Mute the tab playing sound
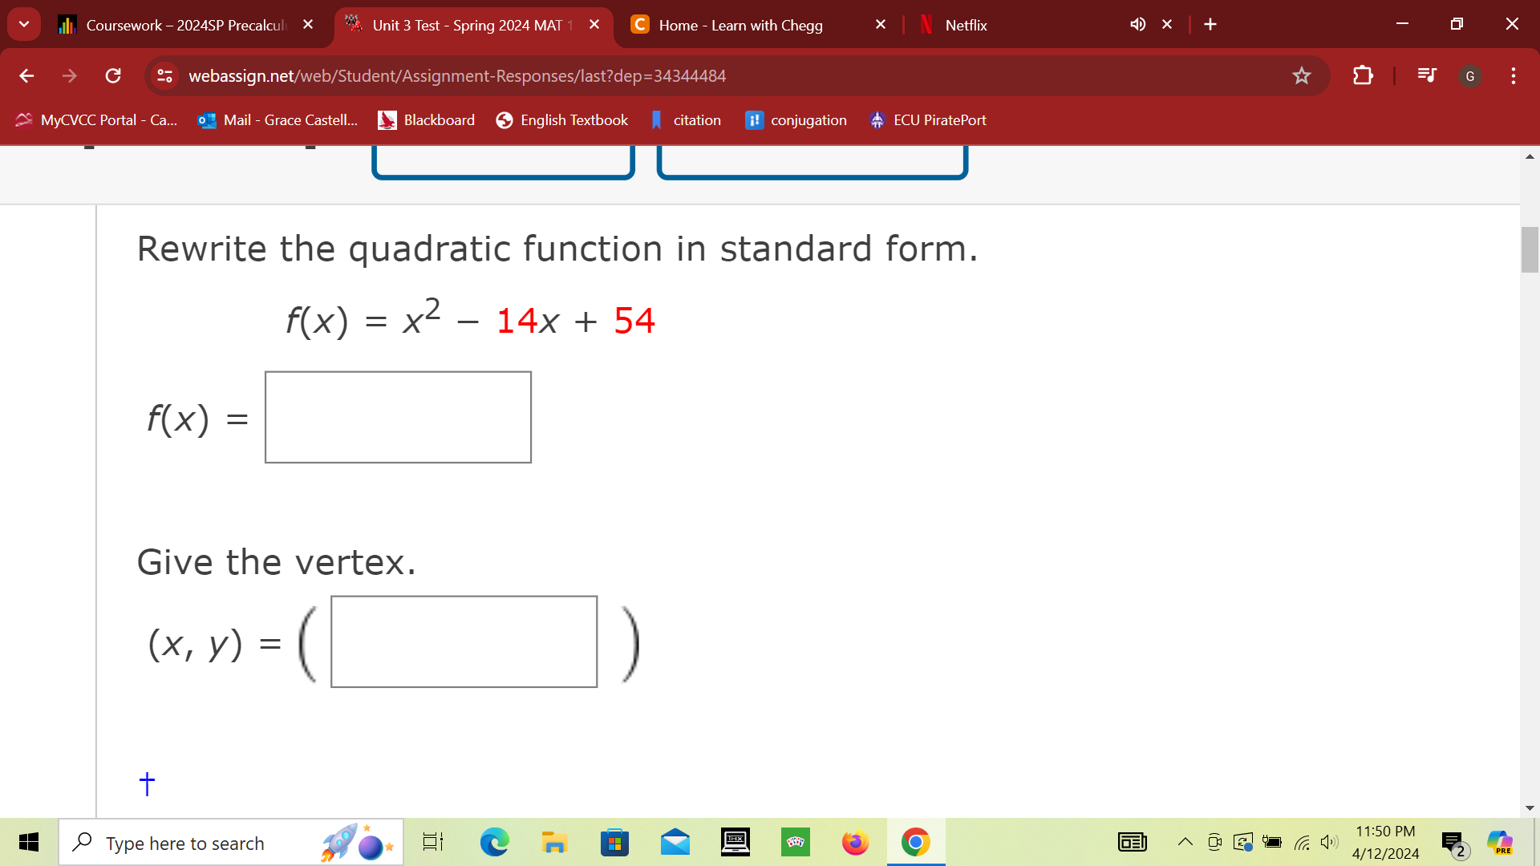 [x=1137, y=24]
